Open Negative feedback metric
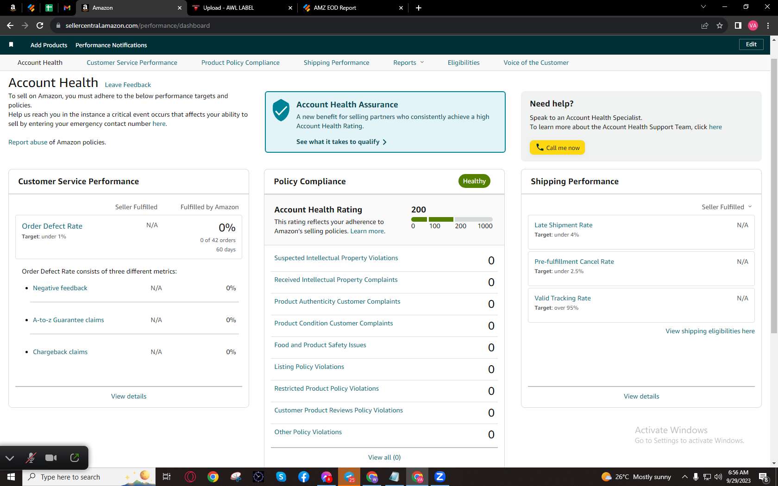Screen dimensions: 778x486 [60, 288]
